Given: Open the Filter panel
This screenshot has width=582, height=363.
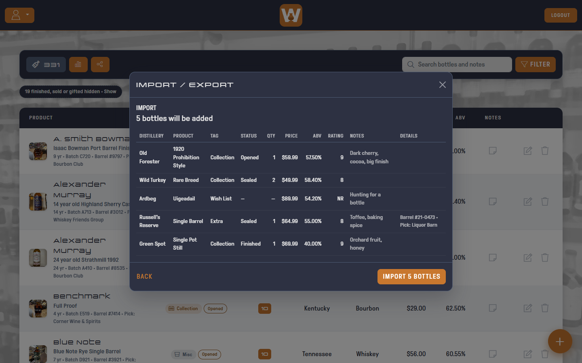Looking at the screenshot, I should [x=536, y=65].
